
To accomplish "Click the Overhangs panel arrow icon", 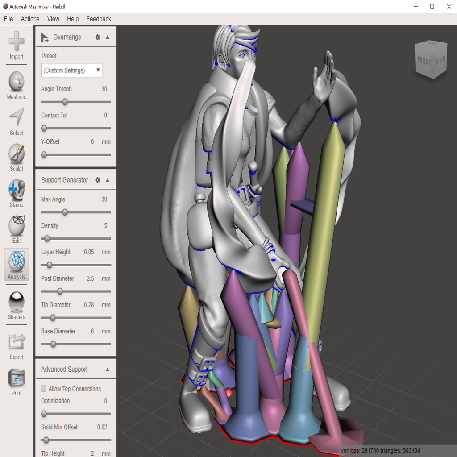I will [x=44, y=37].
